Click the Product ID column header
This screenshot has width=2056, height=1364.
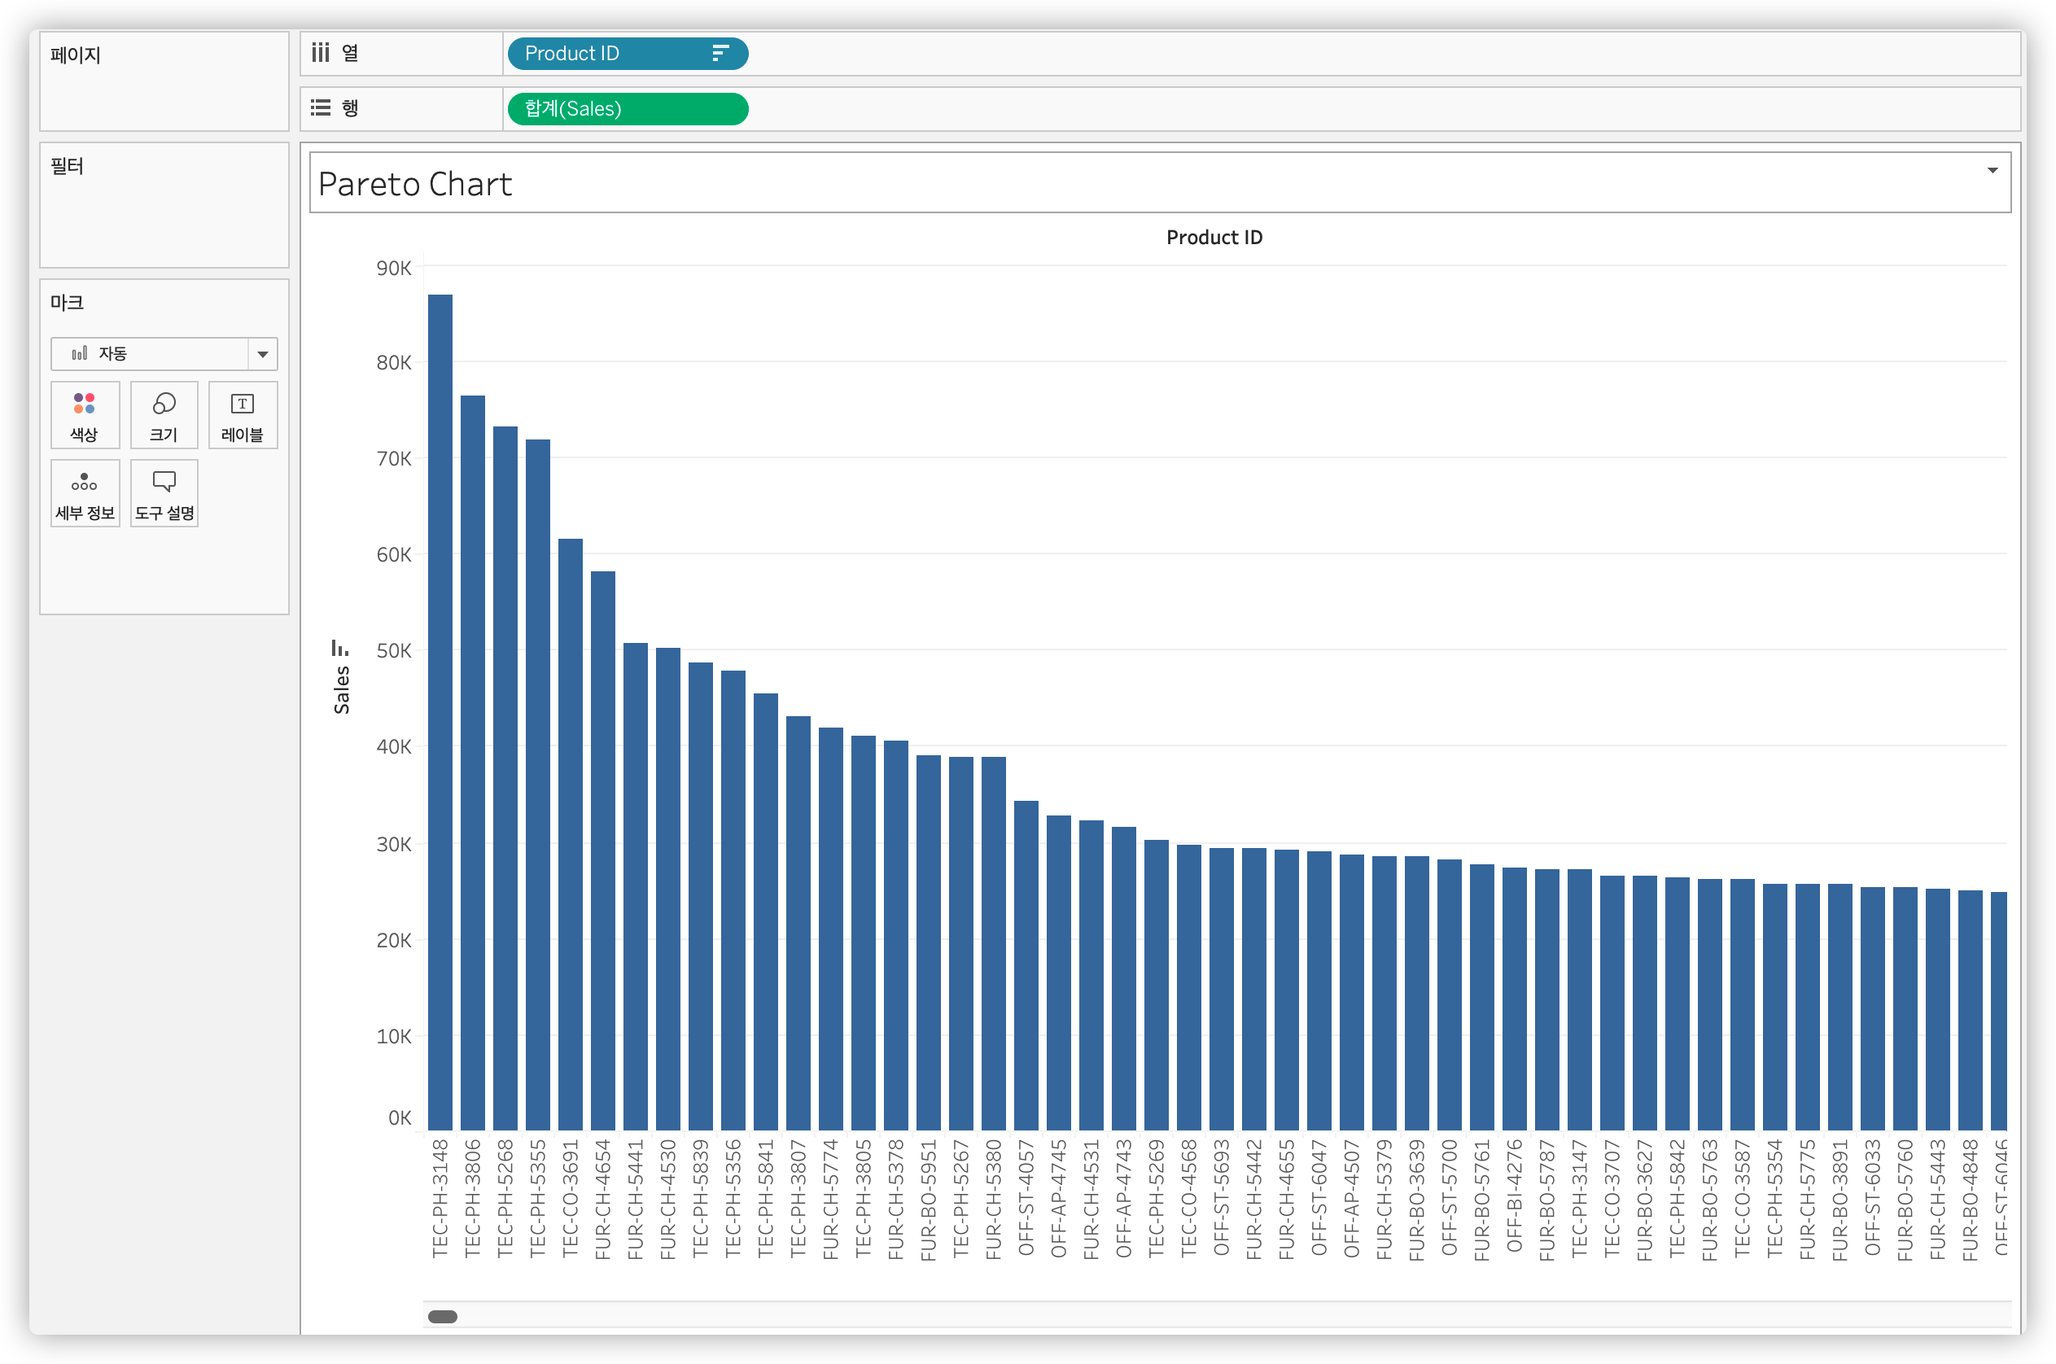pyautogui.click(x=1214, y=238)
